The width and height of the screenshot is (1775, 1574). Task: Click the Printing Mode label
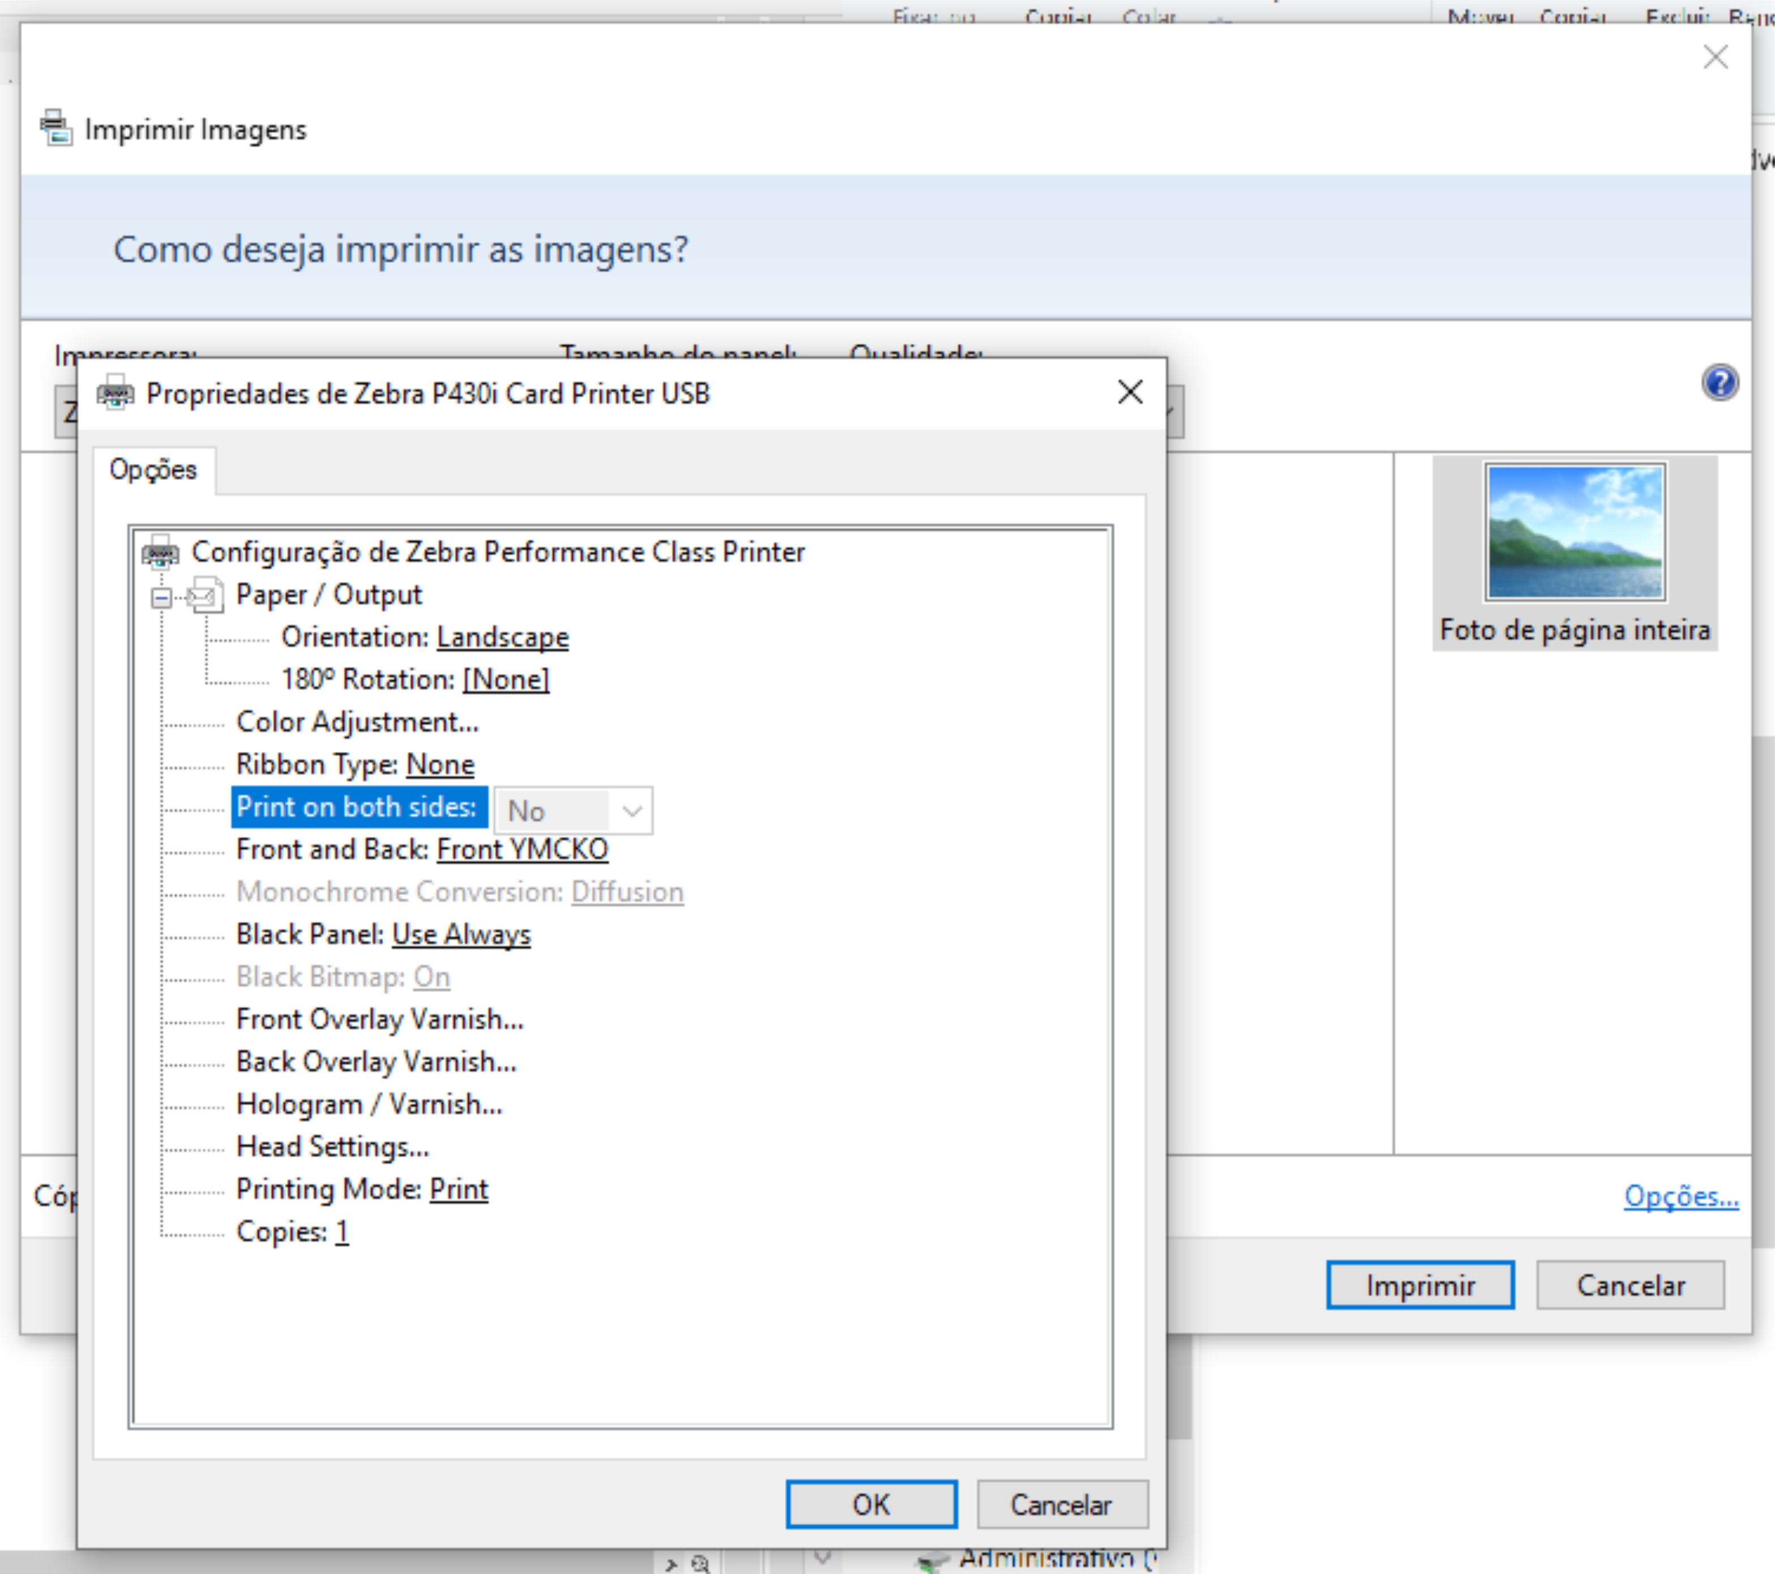pyautogui.click(x=329, y=1190)
